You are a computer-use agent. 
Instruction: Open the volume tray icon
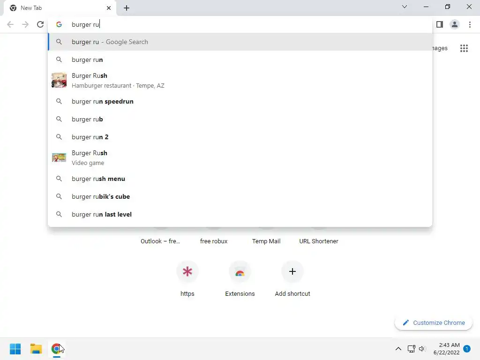point(422,349)
